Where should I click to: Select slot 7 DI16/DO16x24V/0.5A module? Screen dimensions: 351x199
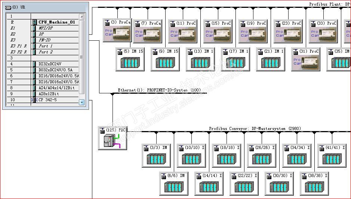43,82
